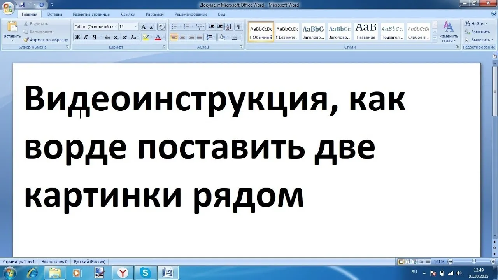Align text right
The width and height of the screenshot is (498, 280).
coord(191,37)
